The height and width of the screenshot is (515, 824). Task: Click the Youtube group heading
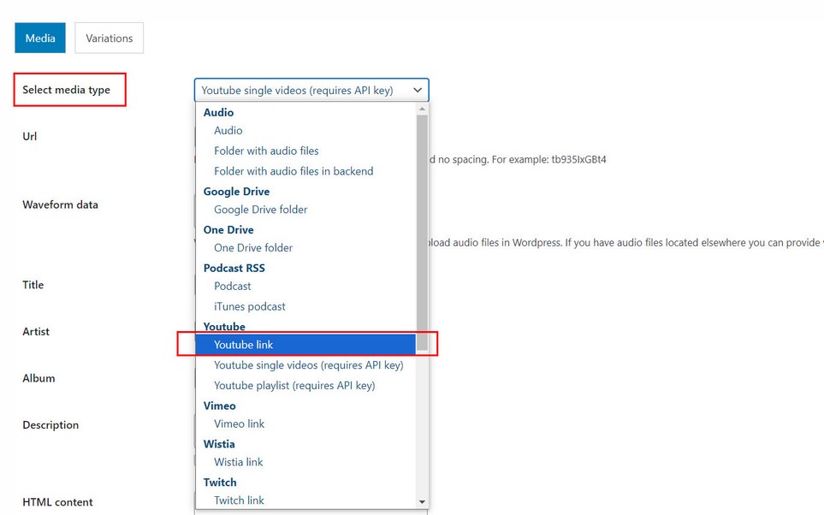(x=224, y=327)
